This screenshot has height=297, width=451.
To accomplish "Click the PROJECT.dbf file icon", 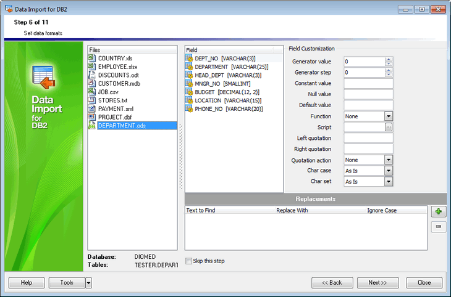I will 92,117.
